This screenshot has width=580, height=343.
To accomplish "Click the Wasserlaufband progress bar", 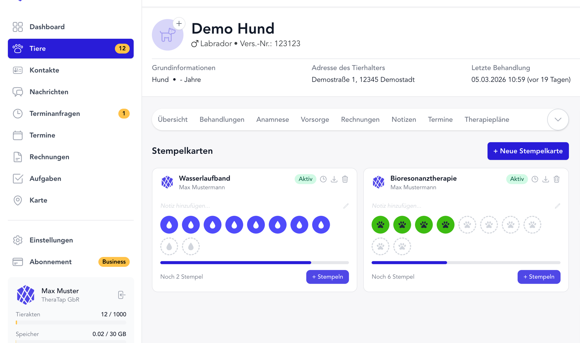I will [254, 263].
